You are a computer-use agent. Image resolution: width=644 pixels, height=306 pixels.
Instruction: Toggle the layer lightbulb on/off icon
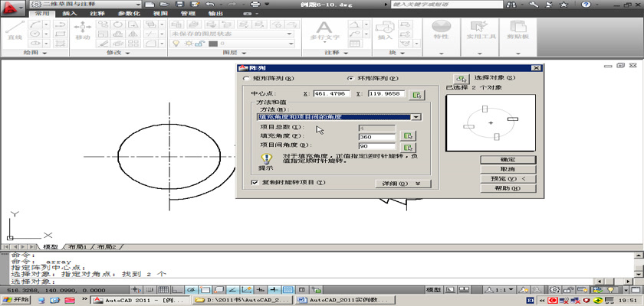pyautogui.click(x=176, y=44)
